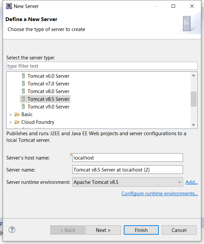The image size is (204, 244).
Task: Click the Basic folder icon
Action: point(17,114)
